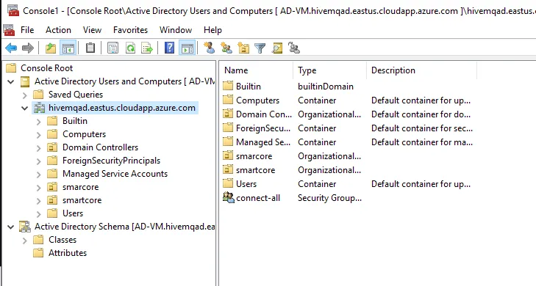Click the Find objects magnifier icon
536x286 pixels.
click(277, 48)
